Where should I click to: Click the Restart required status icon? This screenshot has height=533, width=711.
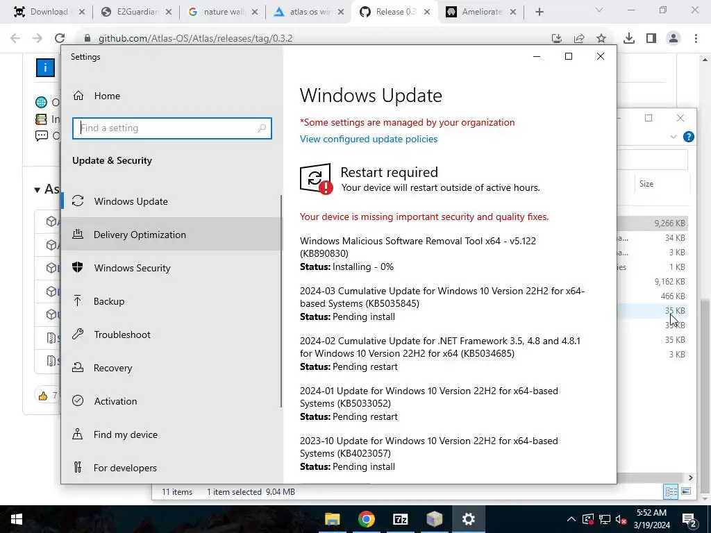coord(316,178)
